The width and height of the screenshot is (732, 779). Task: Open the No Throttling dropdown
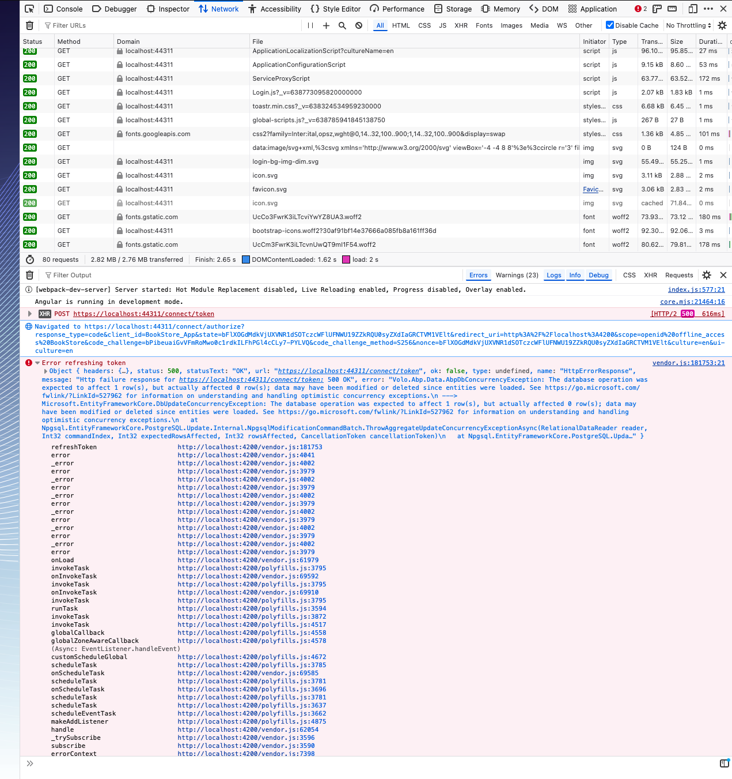(x=689, y=25)
